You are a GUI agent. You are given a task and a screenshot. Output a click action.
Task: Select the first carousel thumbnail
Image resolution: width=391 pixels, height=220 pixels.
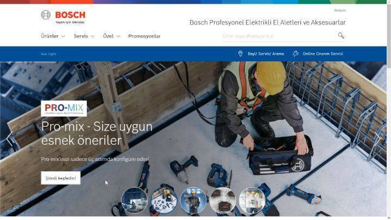click(x=135, y=200)
